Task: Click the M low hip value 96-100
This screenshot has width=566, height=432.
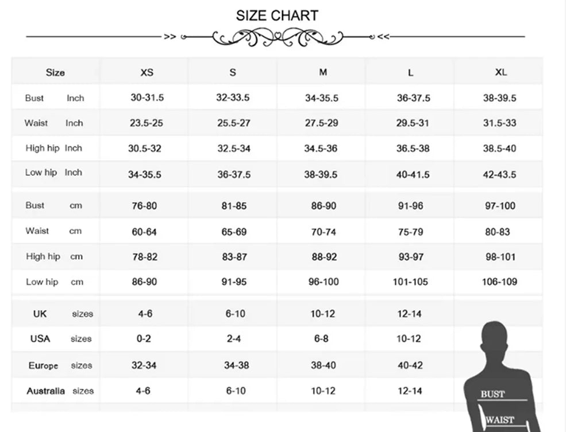Action: tap(324, 282)
